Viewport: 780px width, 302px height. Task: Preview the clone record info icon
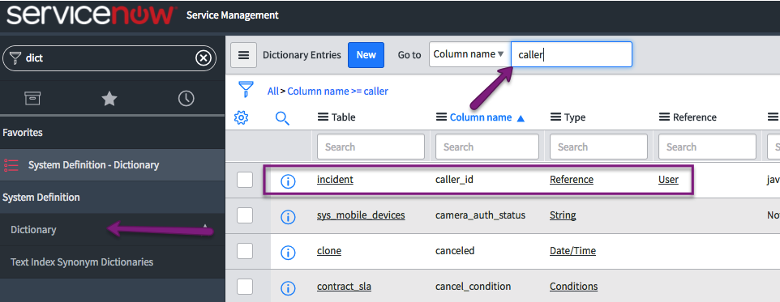(288, 253)
